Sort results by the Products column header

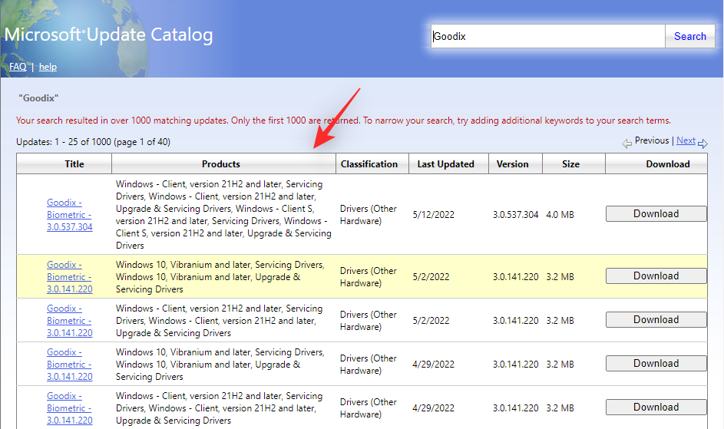221,163
